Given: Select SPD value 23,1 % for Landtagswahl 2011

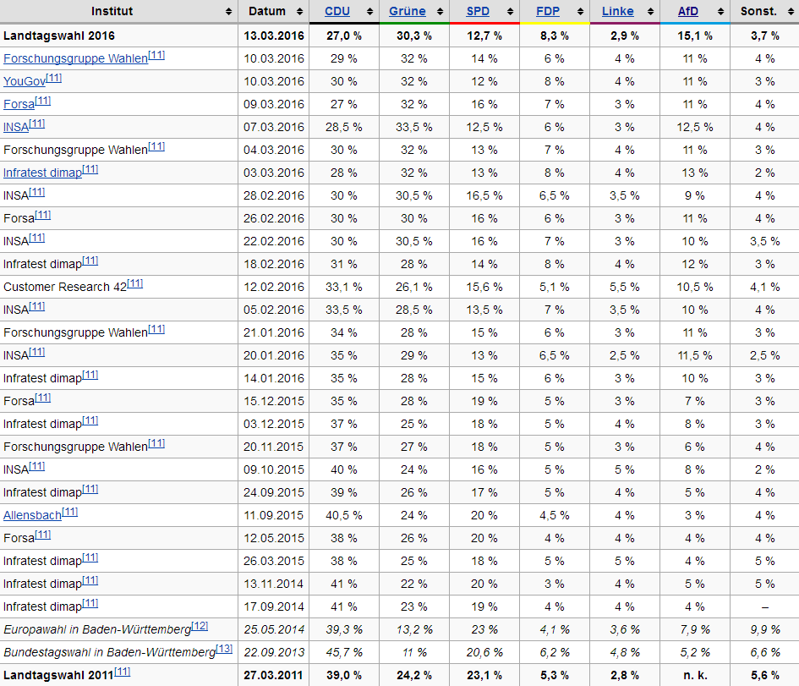Looking at the screenshot, I should (x=484, y=676).
